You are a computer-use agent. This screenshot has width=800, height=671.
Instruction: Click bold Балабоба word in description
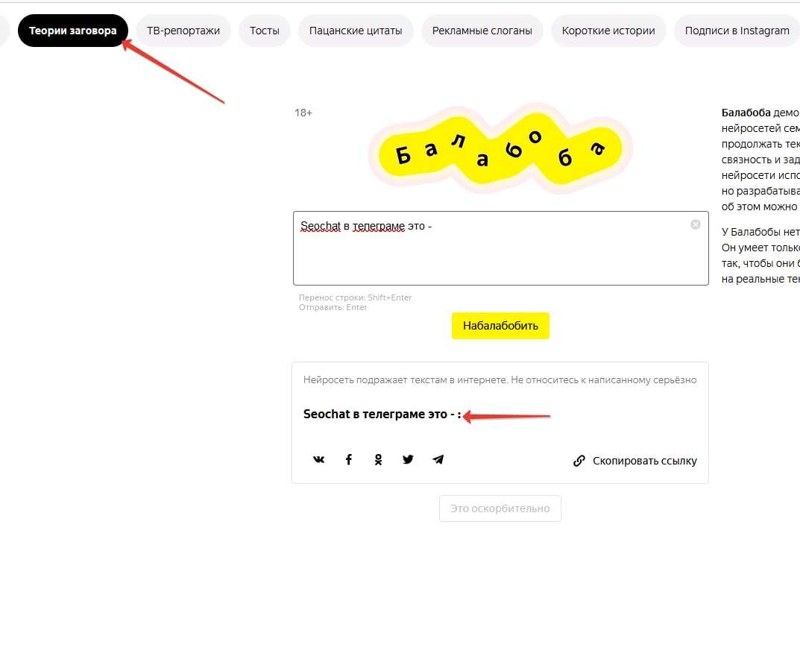[746, 113]
